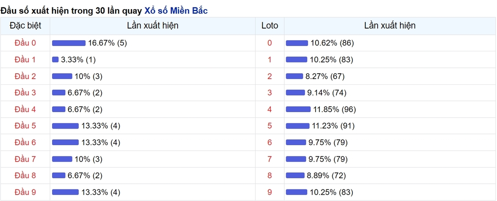Click the Loto 5 11.23% bar
497x201 pixels.
point(298,126)
